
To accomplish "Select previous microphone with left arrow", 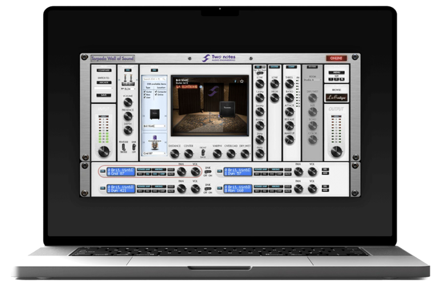I will 144,143.
